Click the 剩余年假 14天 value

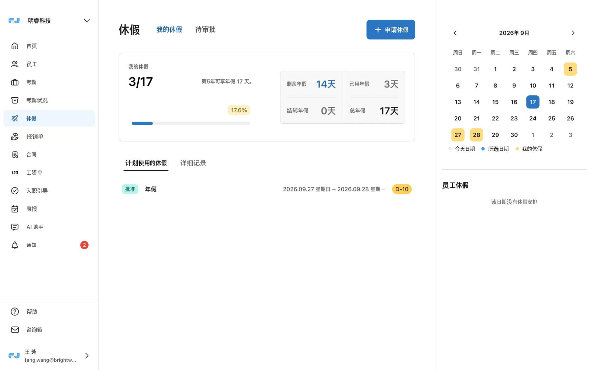[x=326, y=84]
